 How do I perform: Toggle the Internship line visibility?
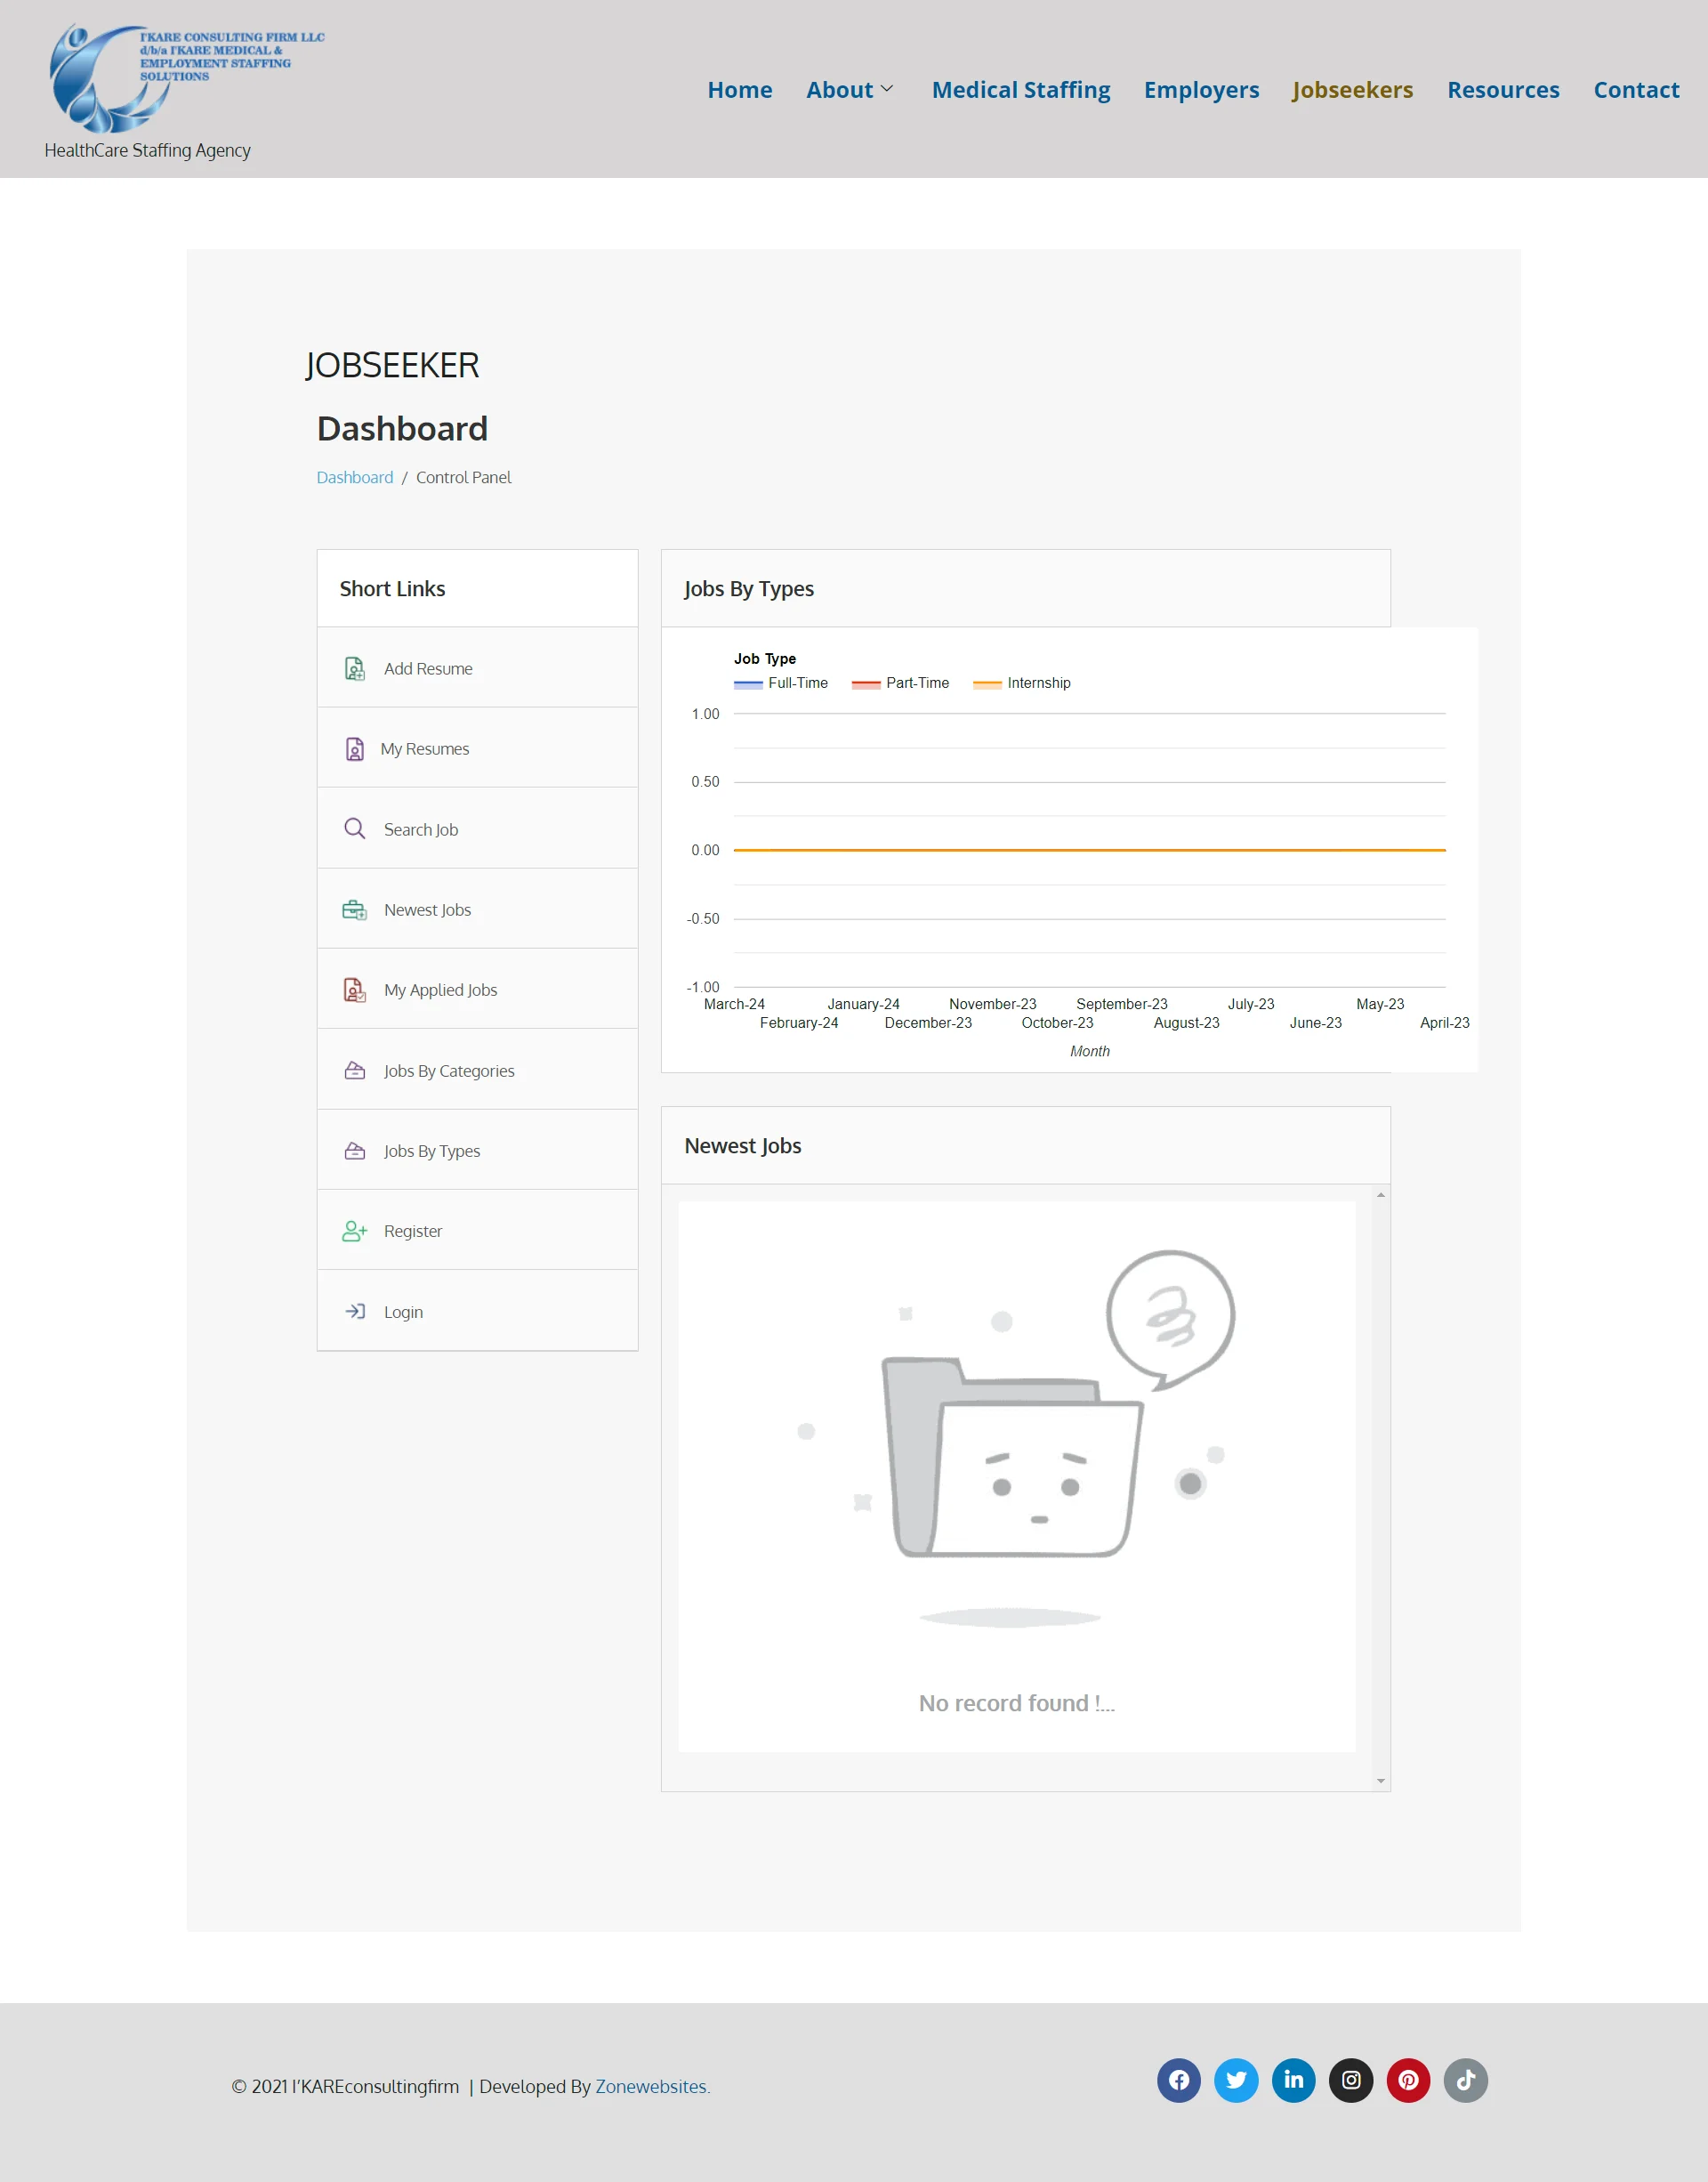pos(1022,683)
